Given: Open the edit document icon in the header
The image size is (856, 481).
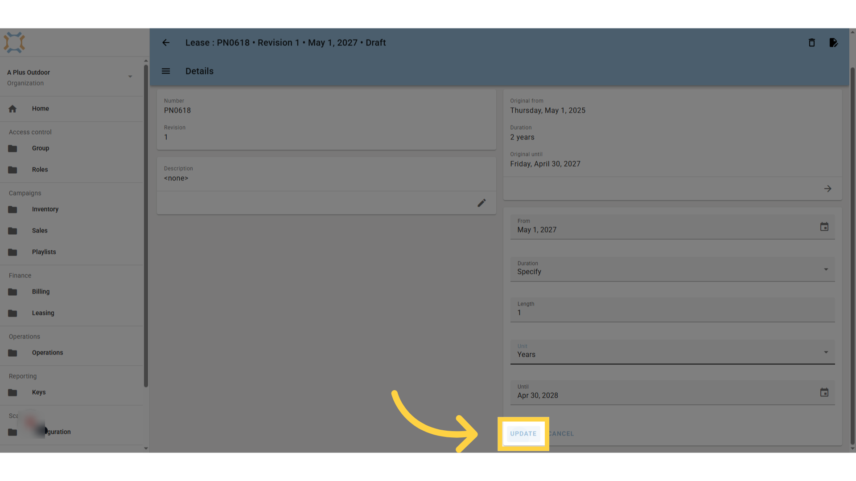Looking at the screenshot, I should click(x=833, y=43).
